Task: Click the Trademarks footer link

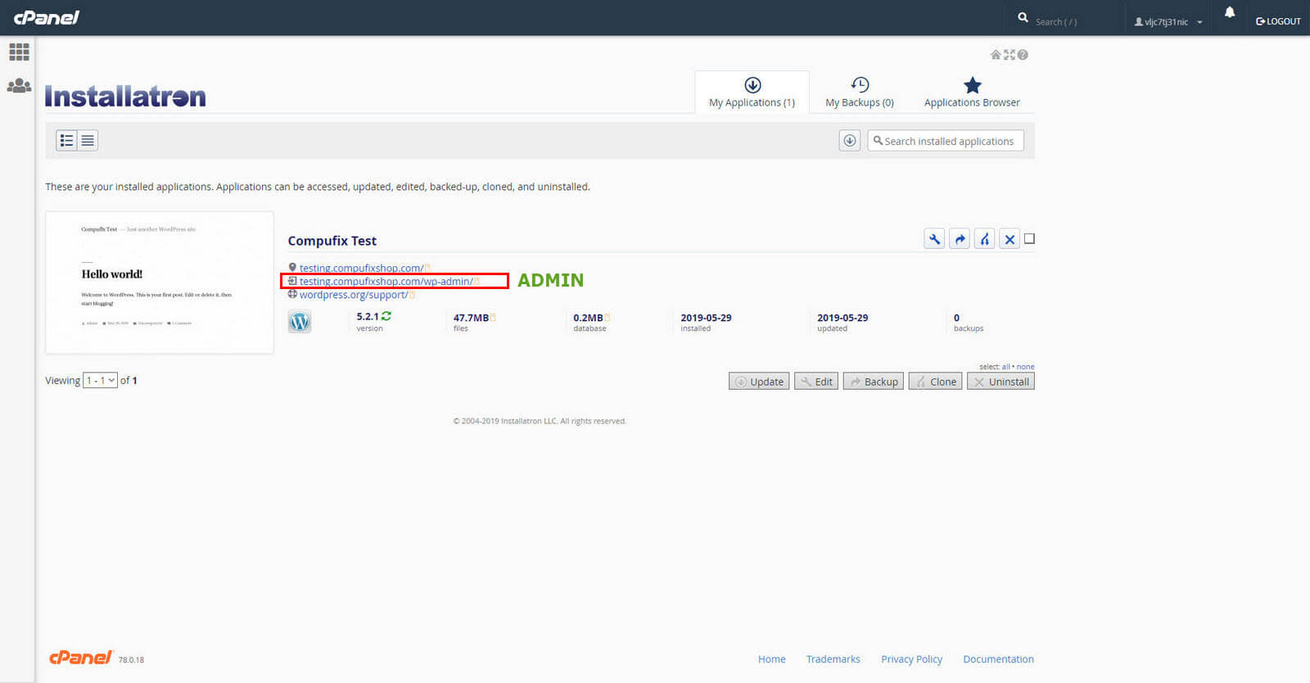Action: click(833, 659)
